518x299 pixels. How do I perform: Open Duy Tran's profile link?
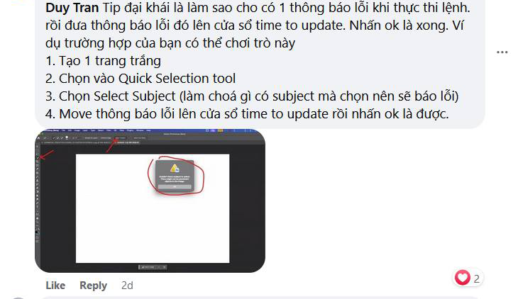(x=72, y=8)
